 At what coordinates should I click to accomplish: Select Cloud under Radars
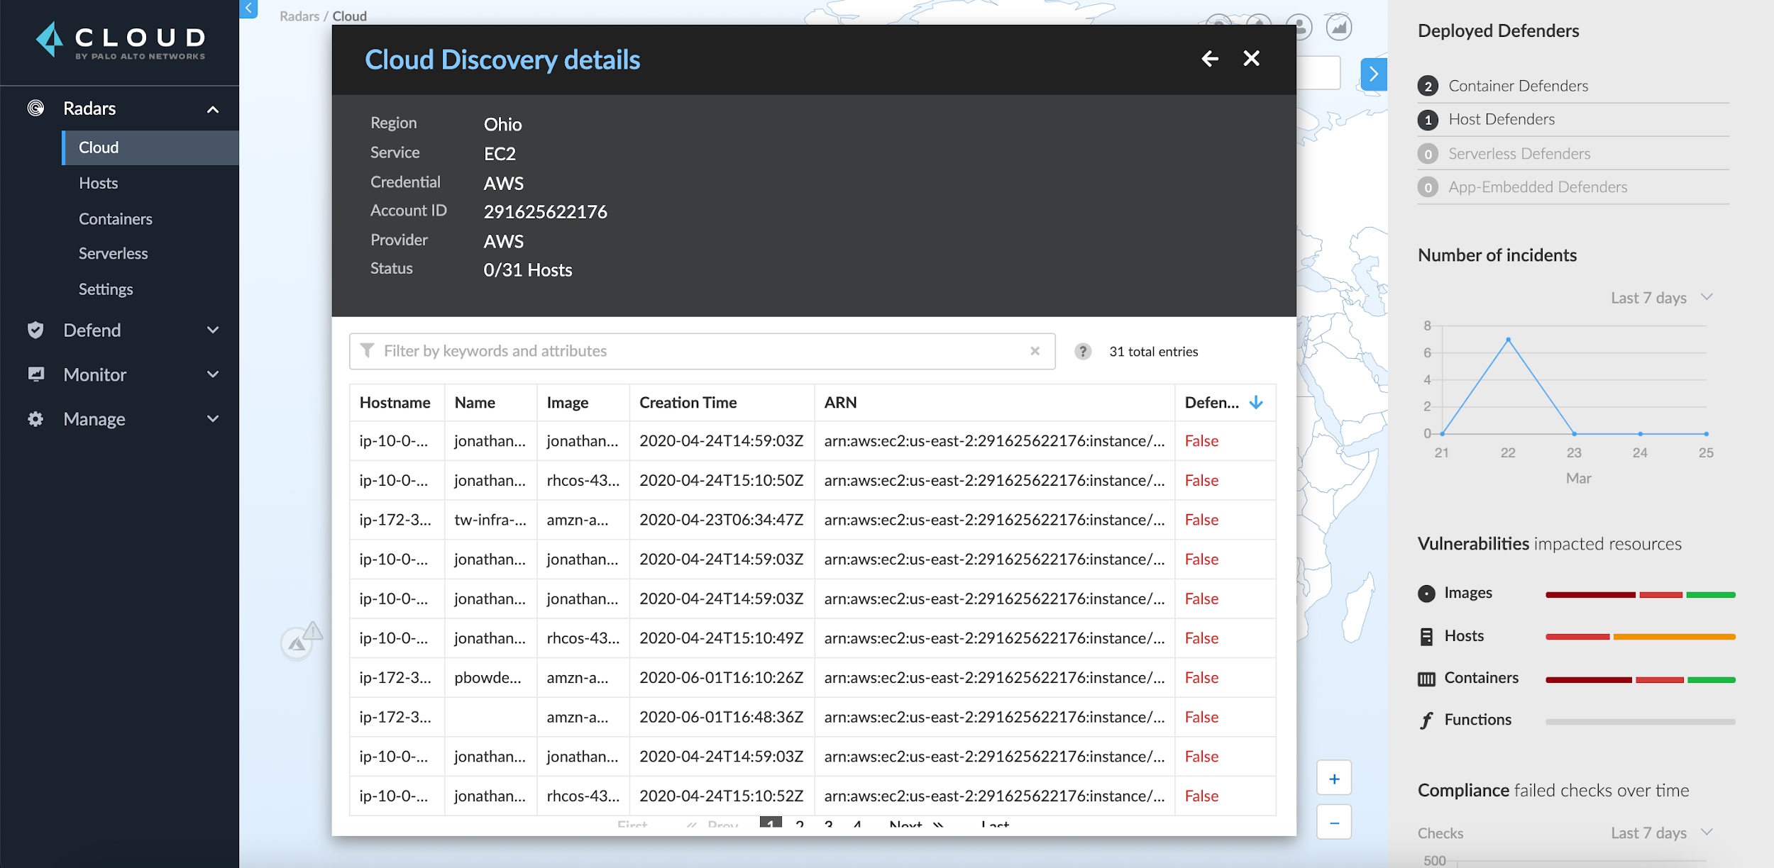[x=150, y=148]
